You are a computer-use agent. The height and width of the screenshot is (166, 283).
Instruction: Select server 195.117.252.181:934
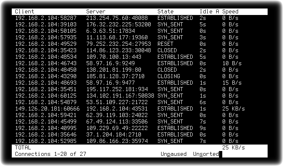(117, 89)
